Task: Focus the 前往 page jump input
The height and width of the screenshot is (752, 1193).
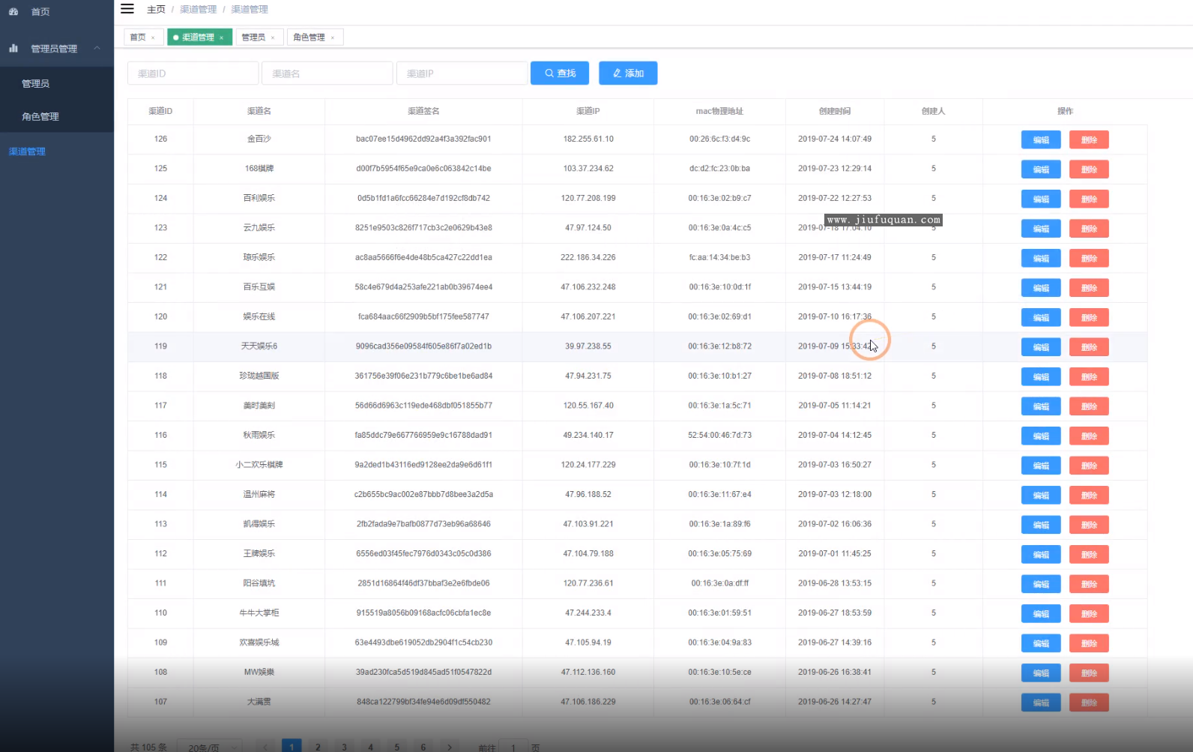Action: click(513, 747)
